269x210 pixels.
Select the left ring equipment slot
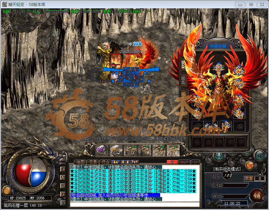click(197, 113)
